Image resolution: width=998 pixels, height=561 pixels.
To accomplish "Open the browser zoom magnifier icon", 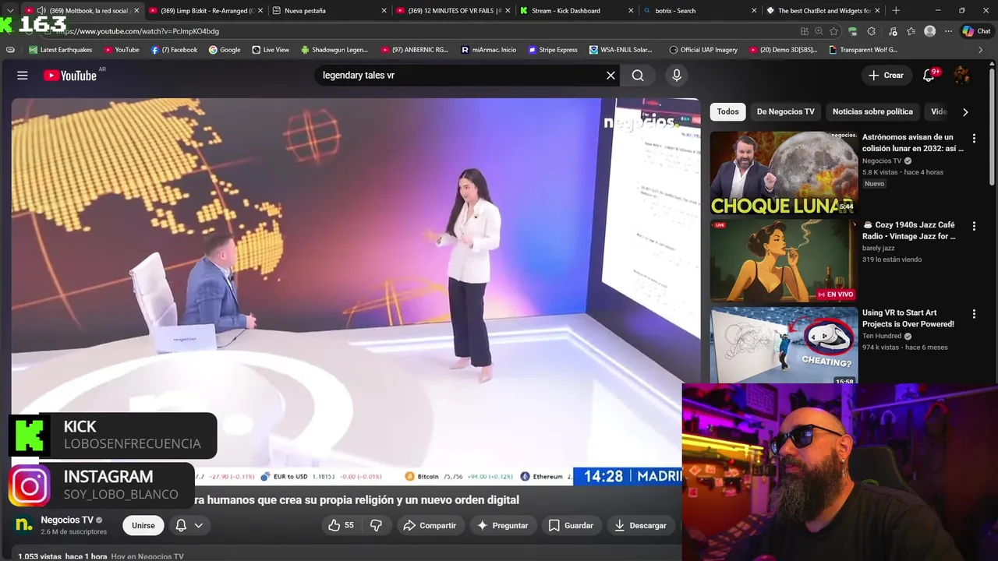I will coord(819,31).
